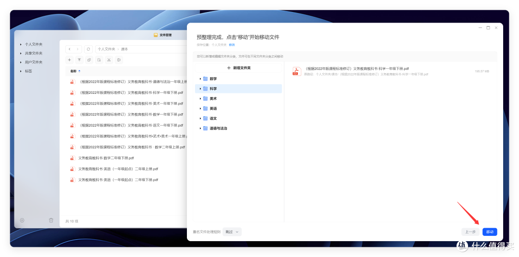Click the copy toolbar icon in 文件管理
Image resolution: width=519 pixels, height=257 pixels.
(x=89, y=60)
